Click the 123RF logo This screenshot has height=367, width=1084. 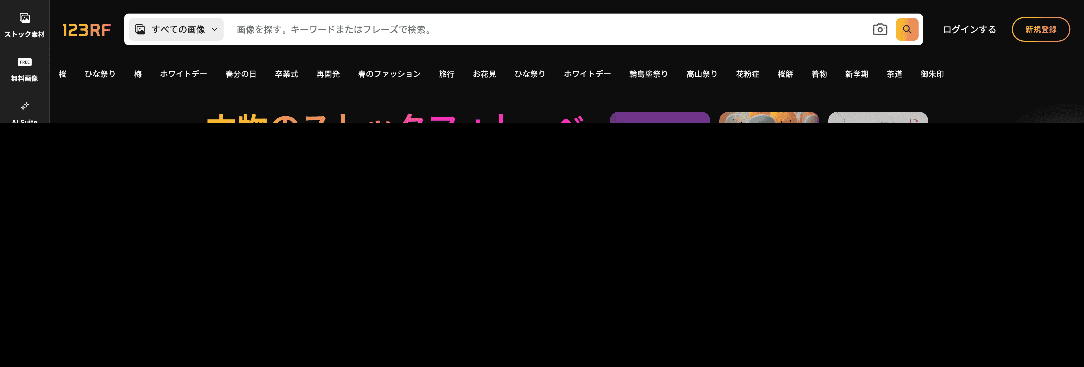[87, 30]
